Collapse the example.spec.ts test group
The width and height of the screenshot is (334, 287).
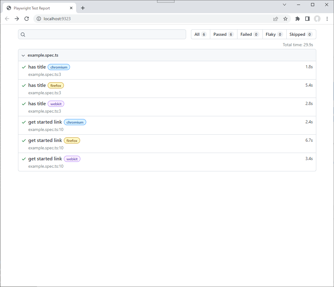(23, 55)
